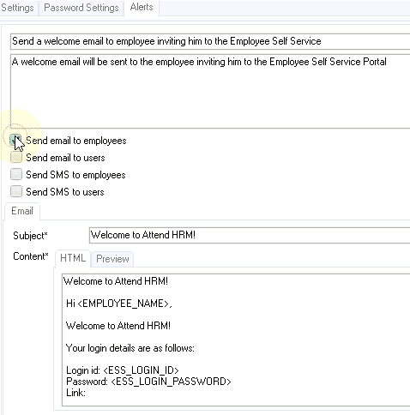Click the HTML content editor area
Image resolution: width=410 pixels, height=415 pixels.
pos(236,340)
